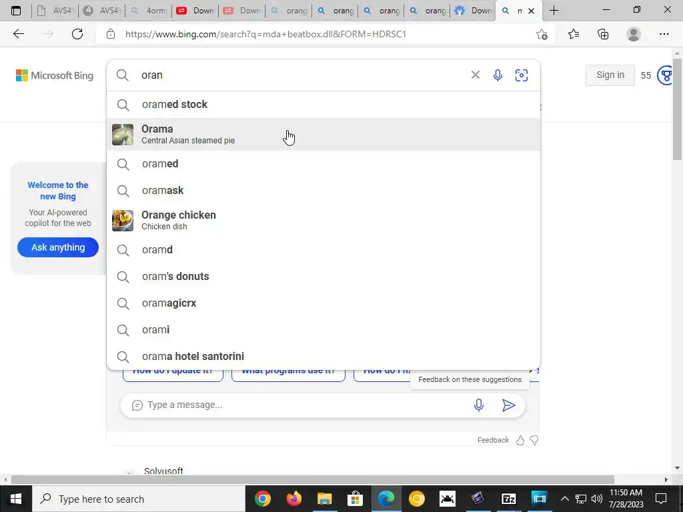Open the Favorites list icon
The image size is (683, 512).
click(573, 34)
